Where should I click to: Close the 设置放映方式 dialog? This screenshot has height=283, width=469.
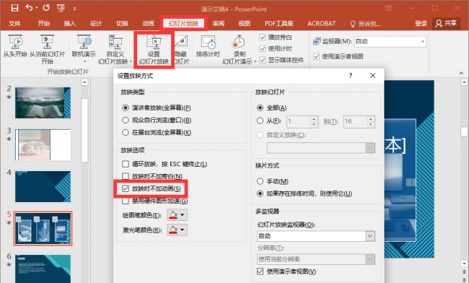point(373,75)
